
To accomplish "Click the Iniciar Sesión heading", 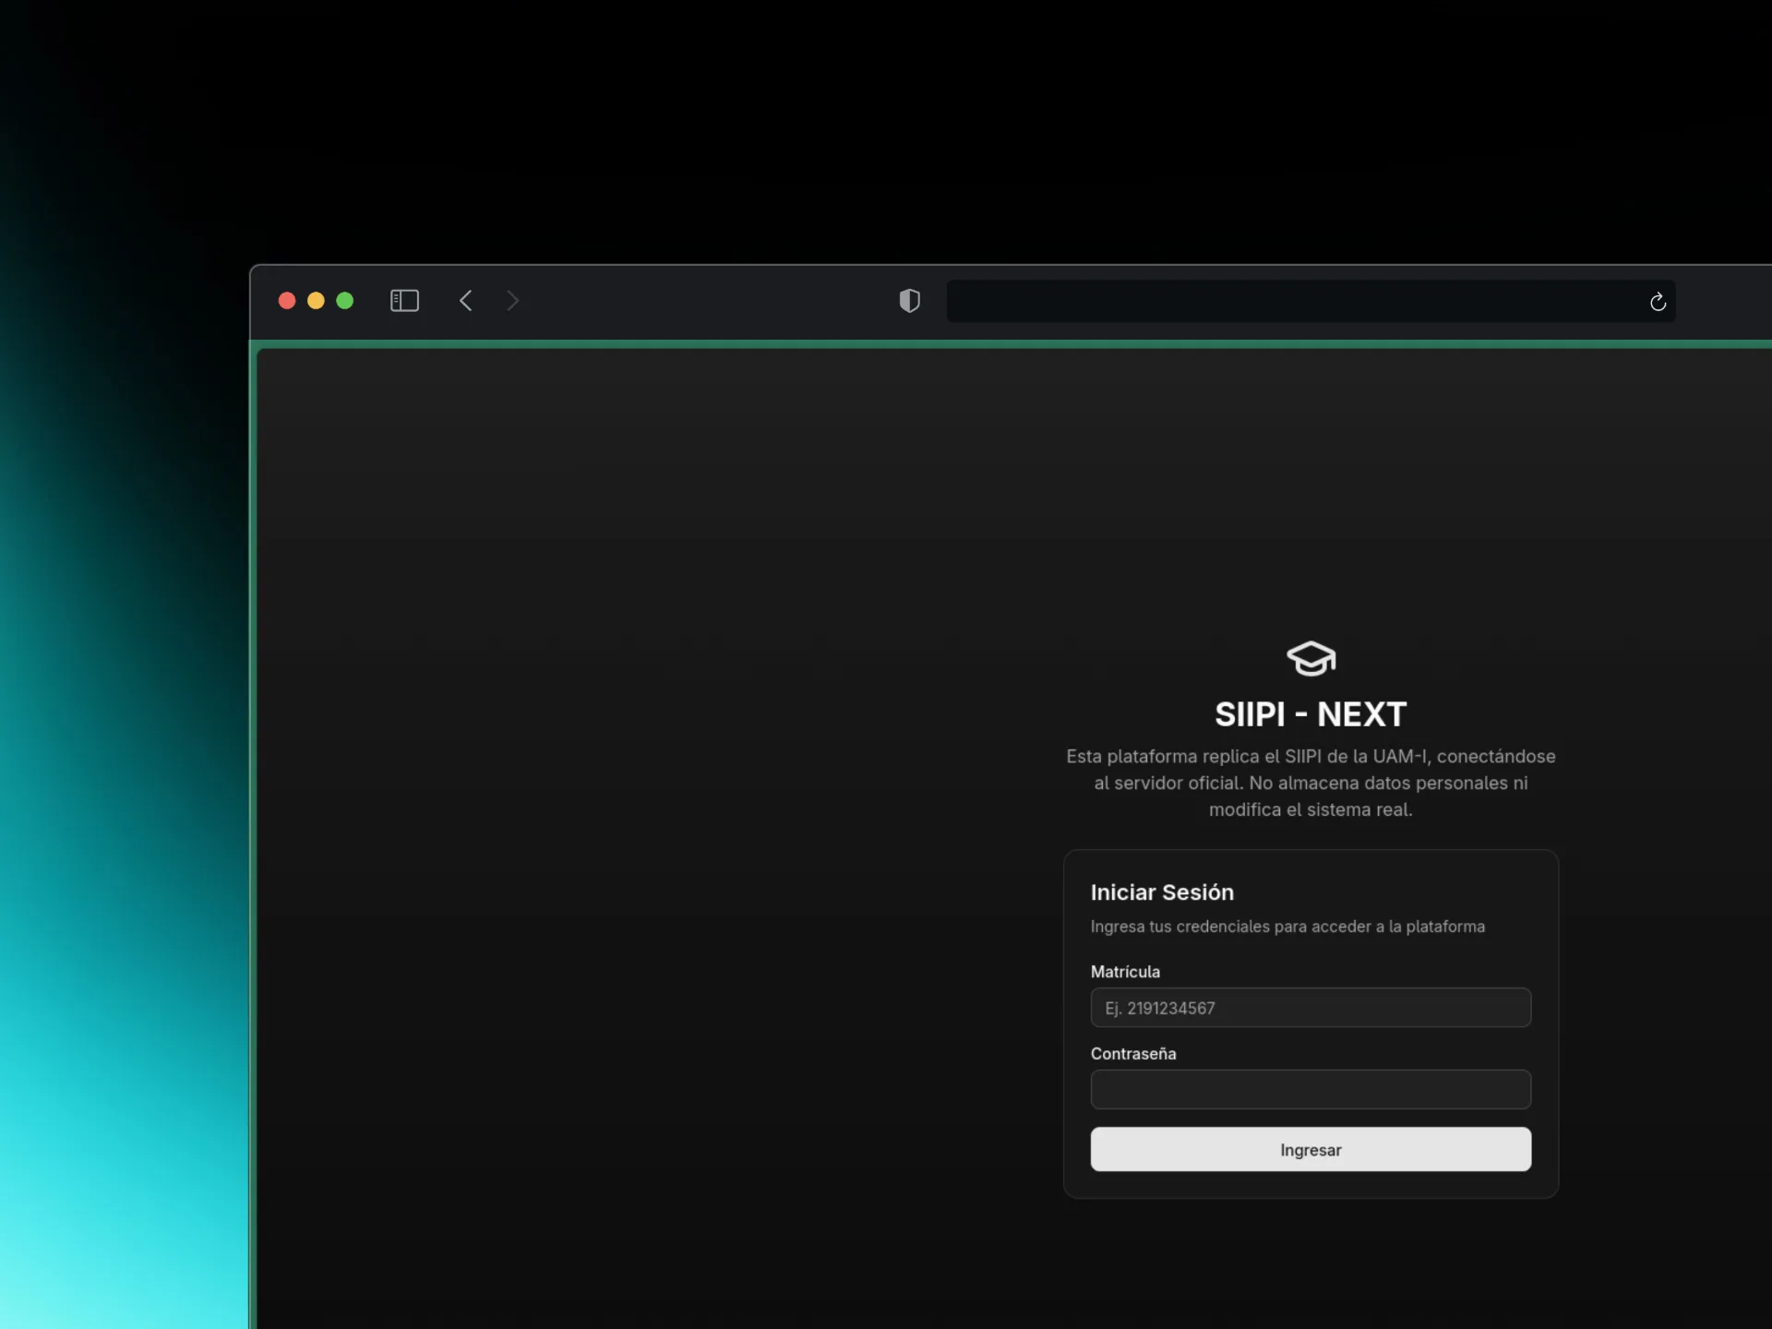I will click(1162, 892).
